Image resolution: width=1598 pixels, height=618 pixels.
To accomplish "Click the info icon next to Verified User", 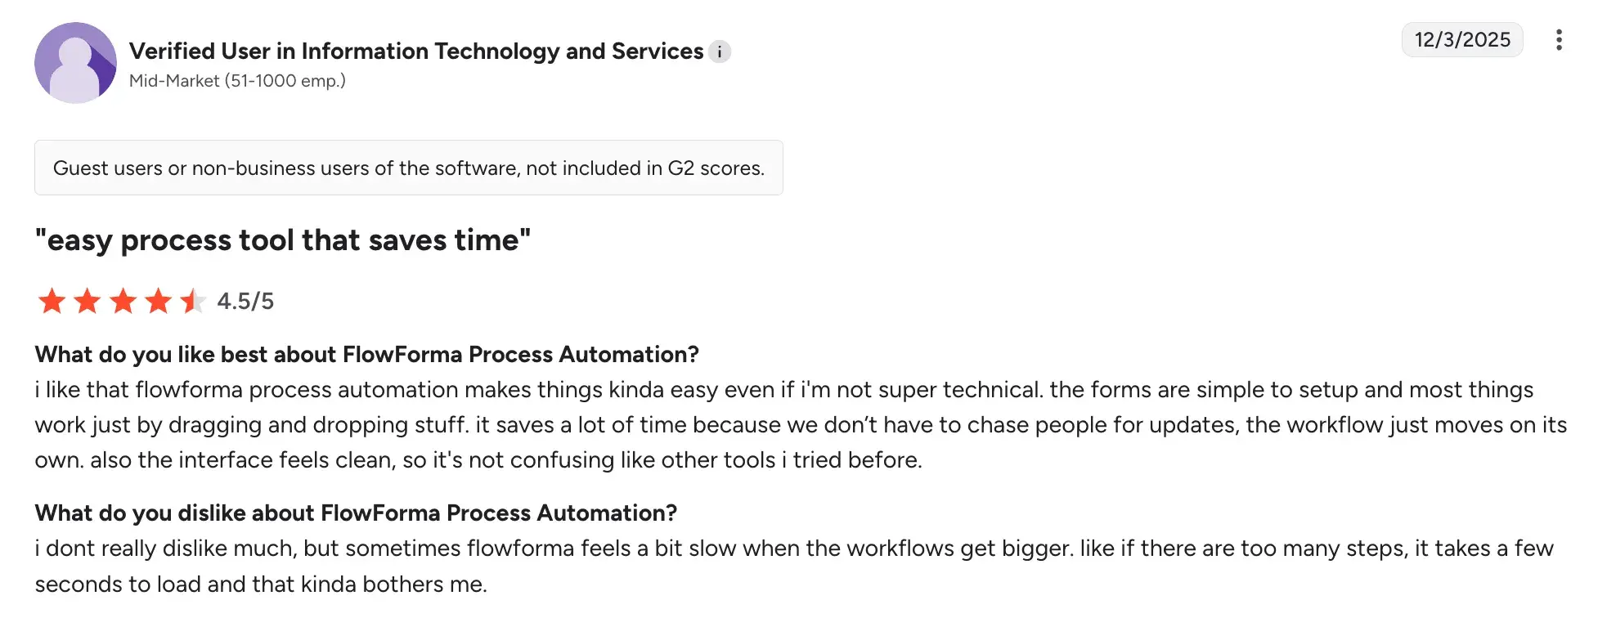I will pos(719,51).
